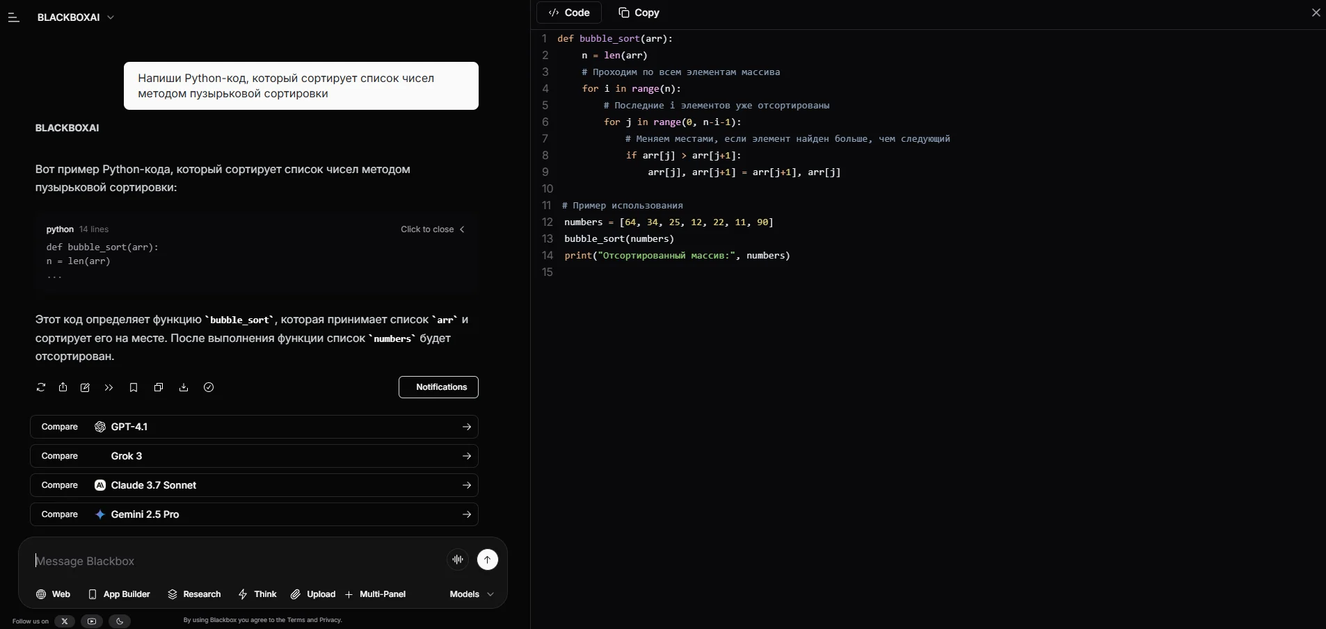Click the continue double-chevron icon
The height and width of the screenshot is (629, 1326).
click(109, 387)
